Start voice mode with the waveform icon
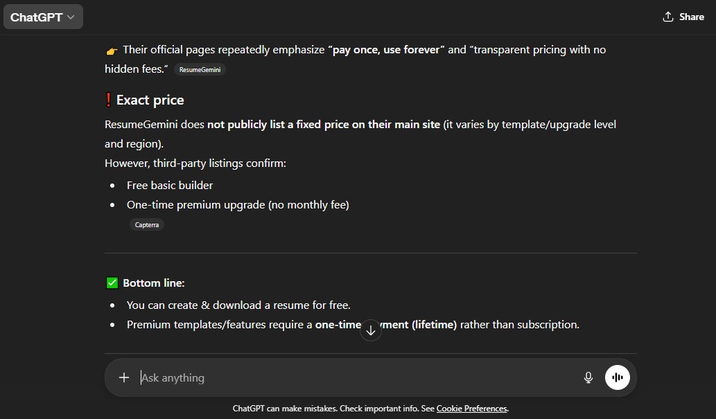 click(617, 377)
